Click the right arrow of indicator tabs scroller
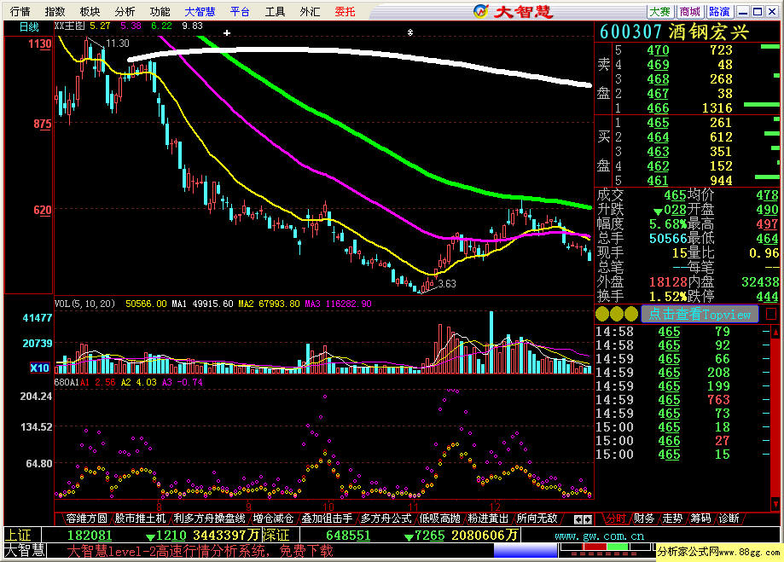The width and height of the screenshot is (784, 562). [588, 519]
